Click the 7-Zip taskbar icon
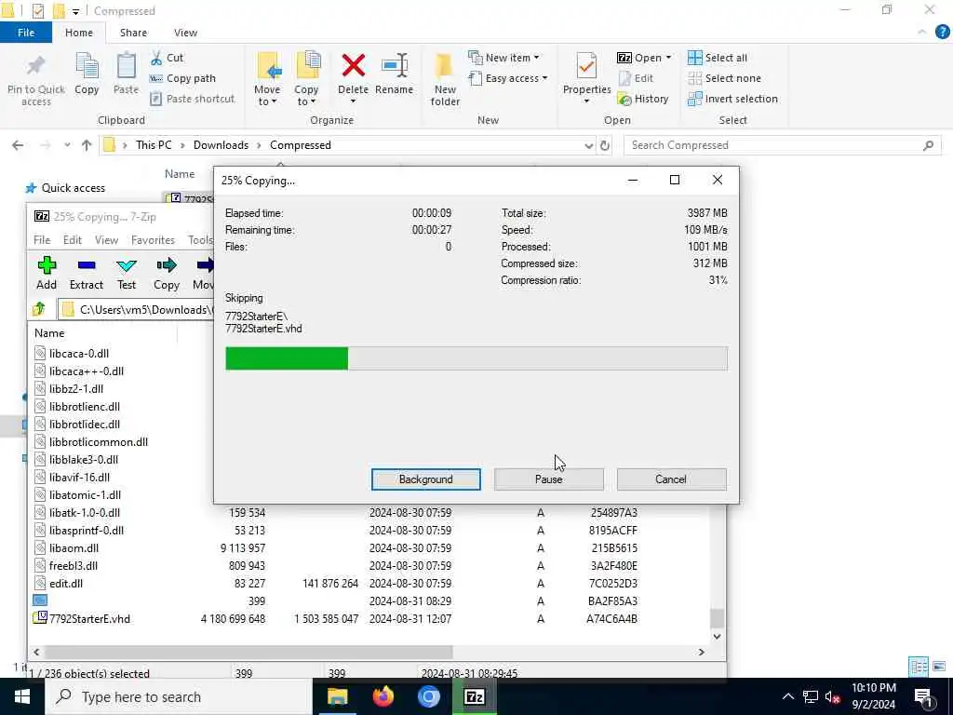The height and width of the screenshot is (715, 953). [x=474, y=696]
